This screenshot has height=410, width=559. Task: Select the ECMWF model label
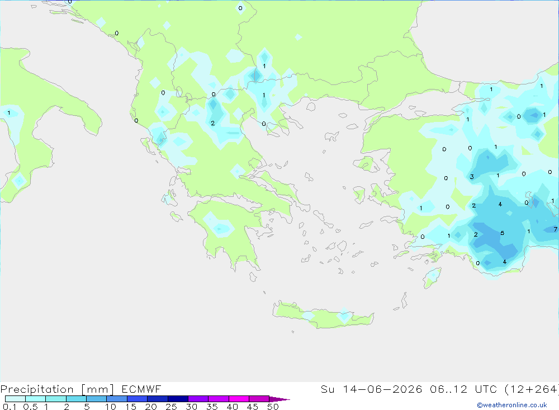pos(141,389)
